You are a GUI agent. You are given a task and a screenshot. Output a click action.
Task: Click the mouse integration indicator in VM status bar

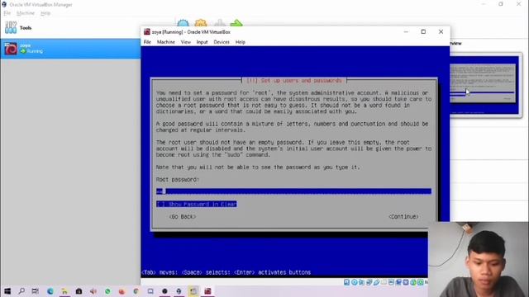click(413, 282)
